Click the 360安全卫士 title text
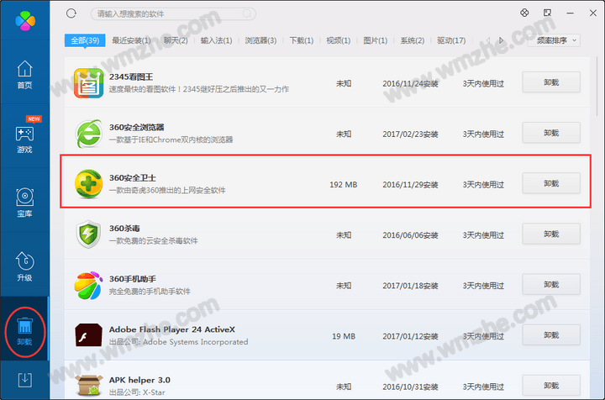 (133, 178)
